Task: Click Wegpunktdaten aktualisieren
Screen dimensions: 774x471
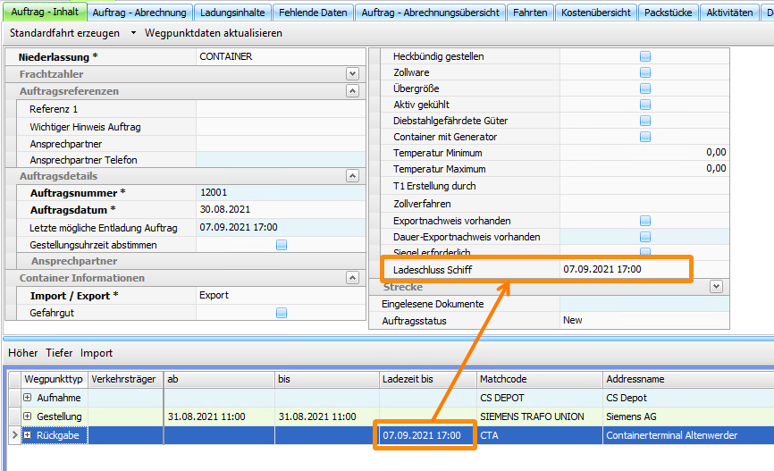Action: (213, 33)
